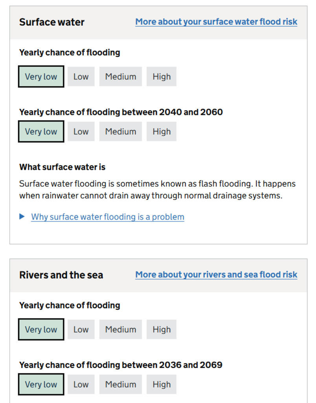Choose Low for flooding between 2036 and 2069
This screenshot has width=316, height=403.
pos(81,384)
